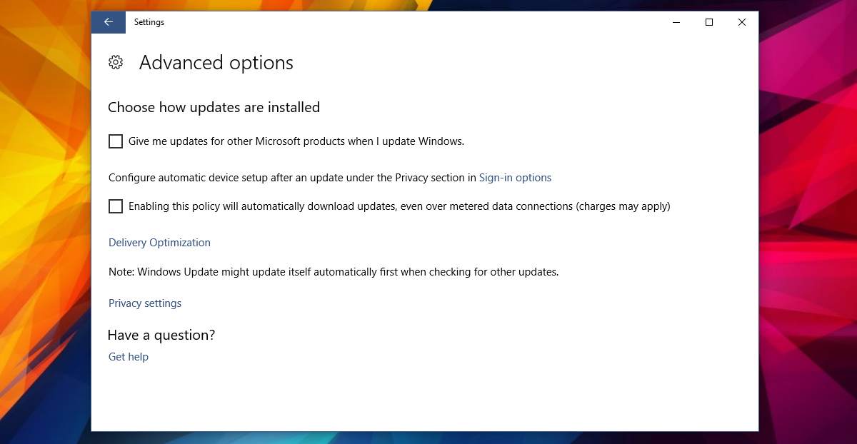Click the 'Give me updates' checkbox label text
This screenshot has height=444, width=857.
(296, 141)
